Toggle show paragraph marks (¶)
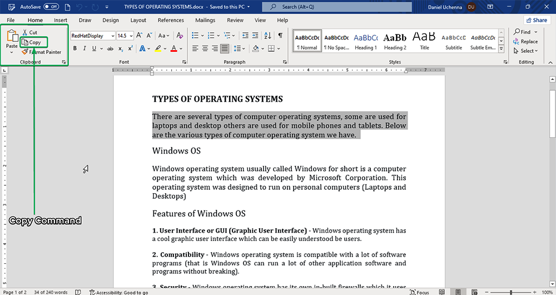The image size is (556, 295). click(x=280, y=36)
